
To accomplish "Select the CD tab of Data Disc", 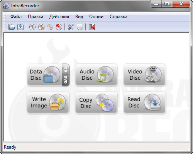I will [66, 69].
